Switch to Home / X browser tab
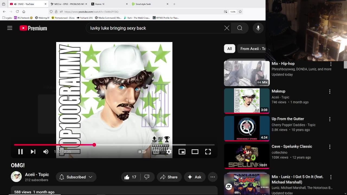Viewport: 347px width, 195px height. click(109, 4)
